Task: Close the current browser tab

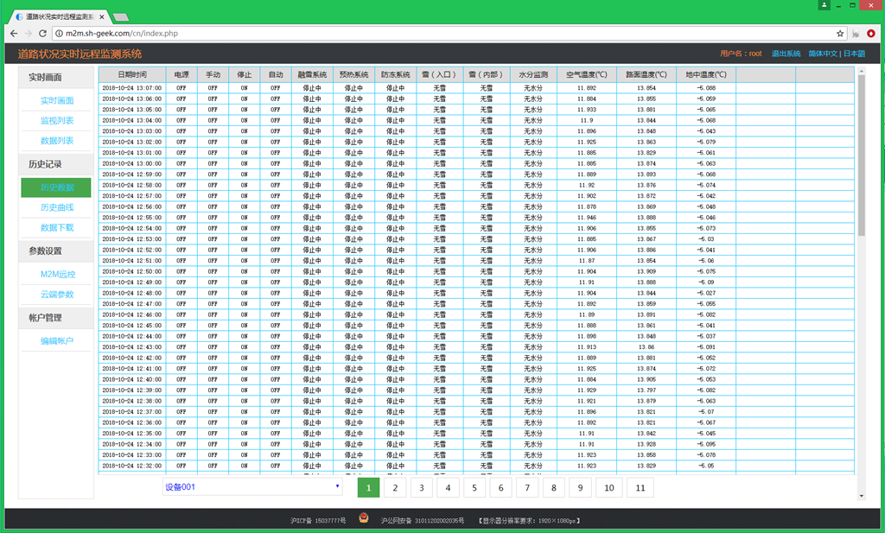Action: (x=103, y=16)
